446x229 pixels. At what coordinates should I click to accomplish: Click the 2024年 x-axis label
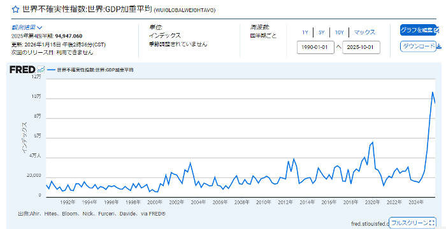(416, 202)
